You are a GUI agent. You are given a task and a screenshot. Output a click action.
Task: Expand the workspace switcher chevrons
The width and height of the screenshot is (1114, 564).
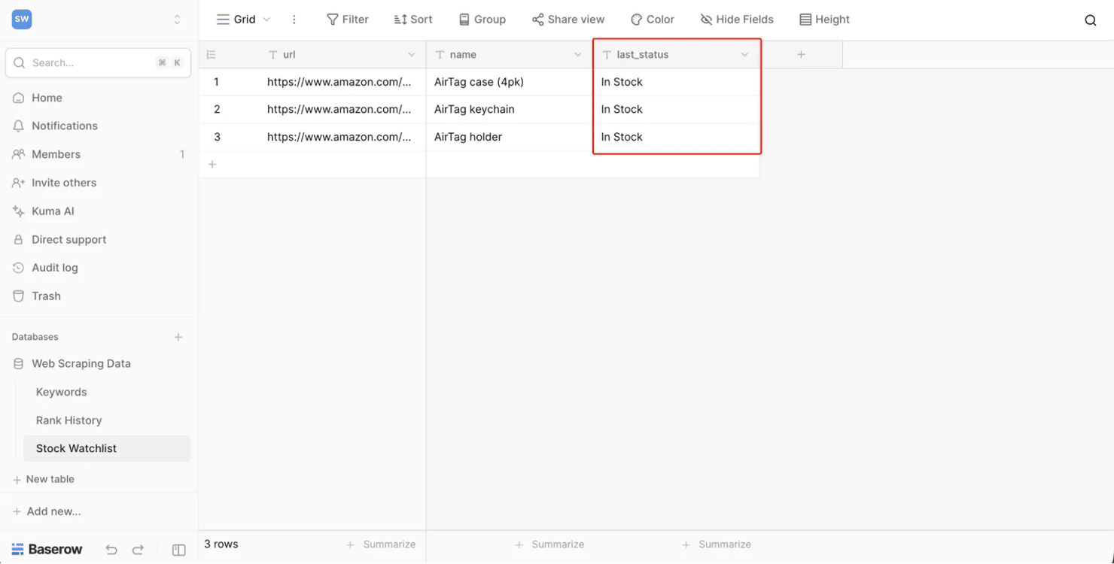177,20
